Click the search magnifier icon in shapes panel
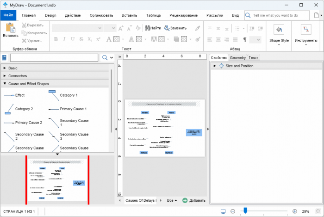324x217 pixels. pos(105,58)
